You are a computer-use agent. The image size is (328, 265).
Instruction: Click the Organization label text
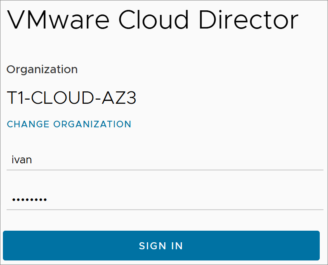click(x=42, y=69)
